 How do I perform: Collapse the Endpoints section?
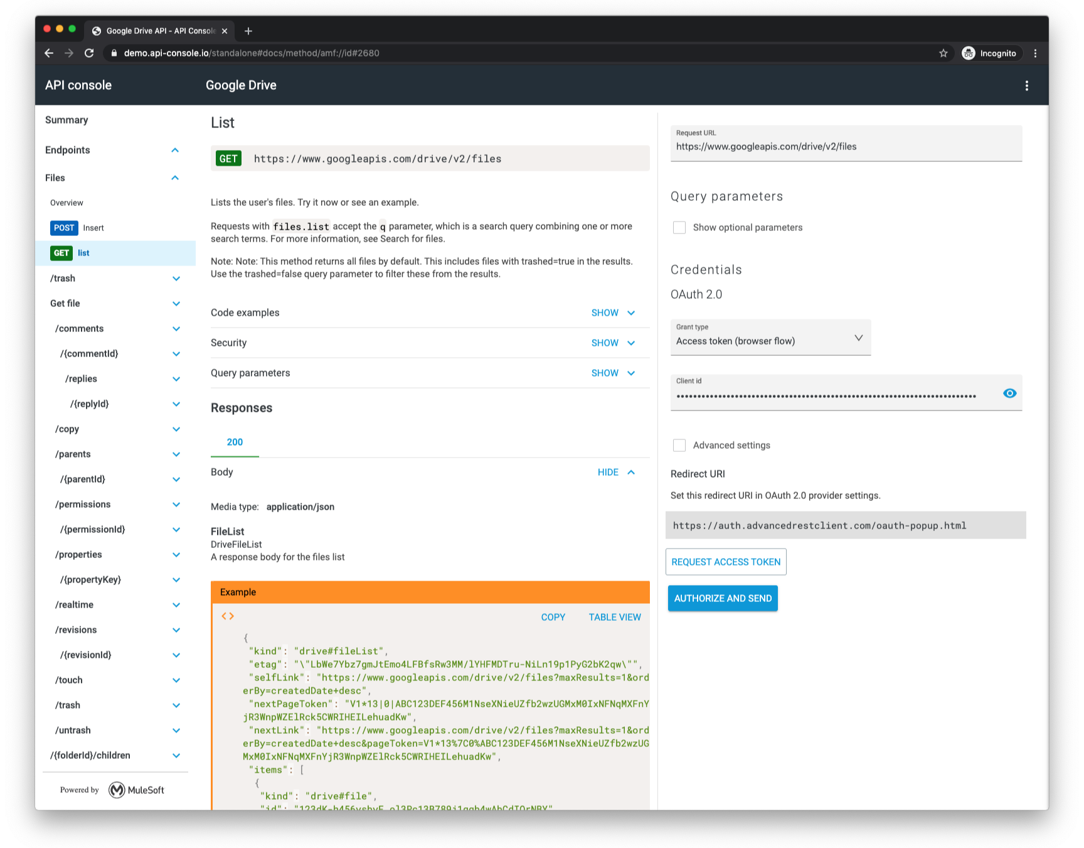click(175, 150)
